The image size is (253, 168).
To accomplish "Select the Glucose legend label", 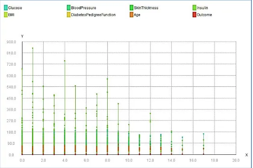I will pos(15,8).
